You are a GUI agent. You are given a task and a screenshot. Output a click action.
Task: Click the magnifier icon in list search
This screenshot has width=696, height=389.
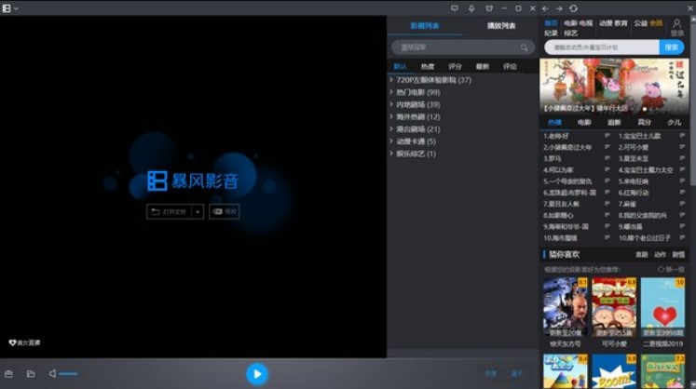[x=525, y=47]
